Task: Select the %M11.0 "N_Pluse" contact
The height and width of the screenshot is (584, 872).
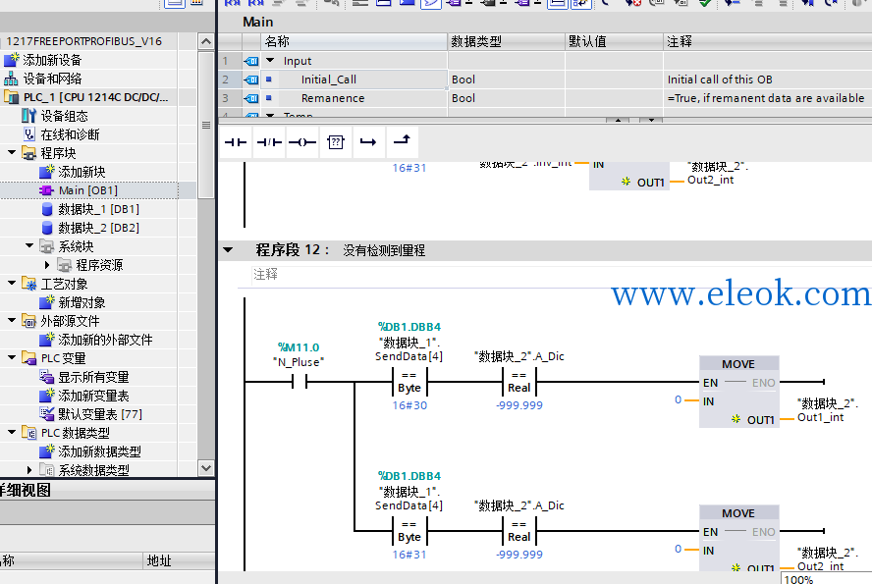Action: coord(300,382)
